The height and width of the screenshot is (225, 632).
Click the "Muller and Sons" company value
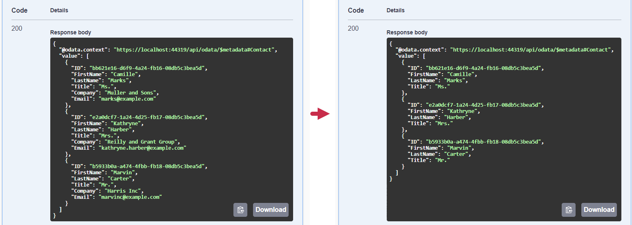[131, 93]
